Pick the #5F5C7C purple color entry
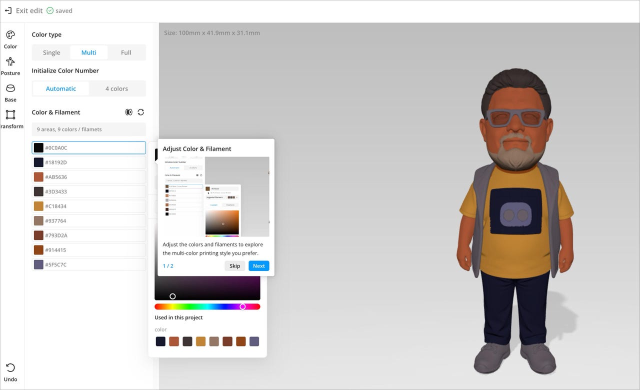The width and height of the screenshot is (640, 390). [89, 264]
